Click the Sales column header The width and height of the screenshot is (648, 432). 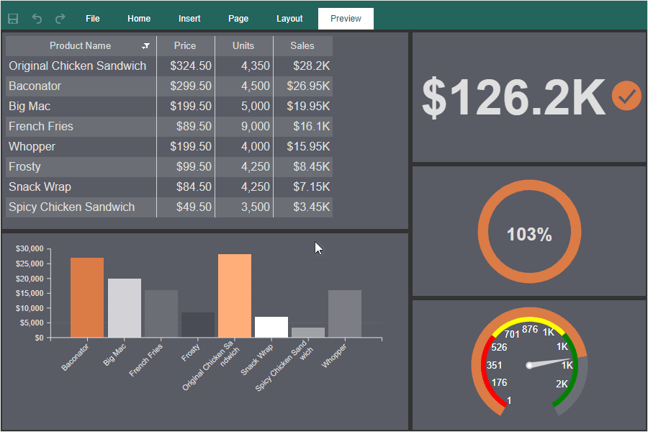[302, 46]
